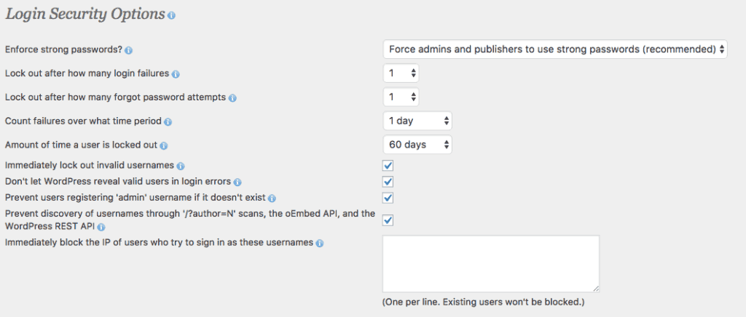Click info icon for lock out invalid usernames

[181, 166]
